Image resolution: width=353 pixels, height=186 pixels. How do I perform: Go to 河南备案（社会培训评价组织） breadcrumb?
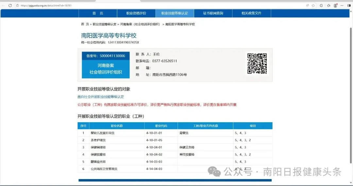pos(140,24)
